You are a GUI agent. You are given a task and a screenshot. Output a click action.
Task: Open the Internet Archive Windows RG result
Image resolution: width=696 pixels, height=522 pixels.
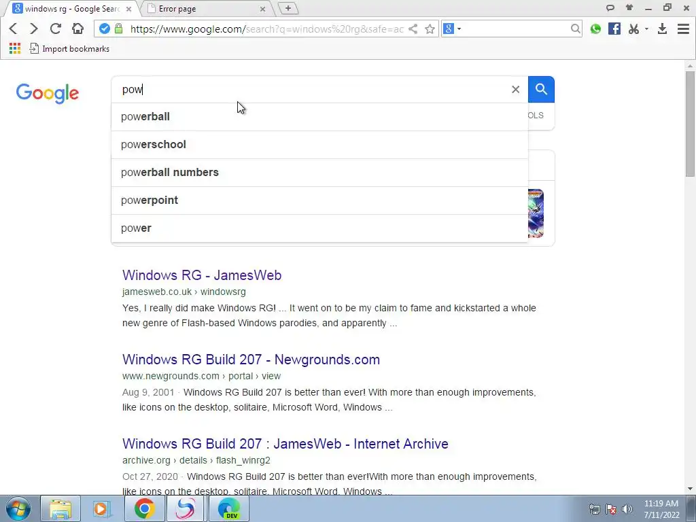tap(285, 444)
